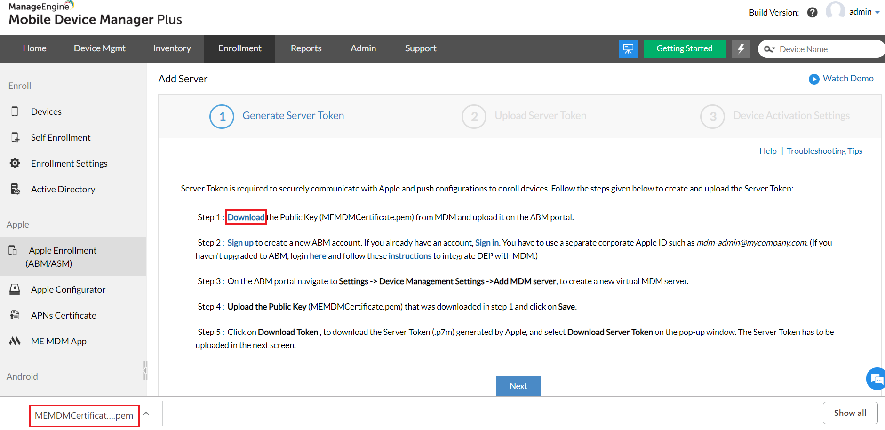Click the ME MDM App icon

click(x=15, y=341)
